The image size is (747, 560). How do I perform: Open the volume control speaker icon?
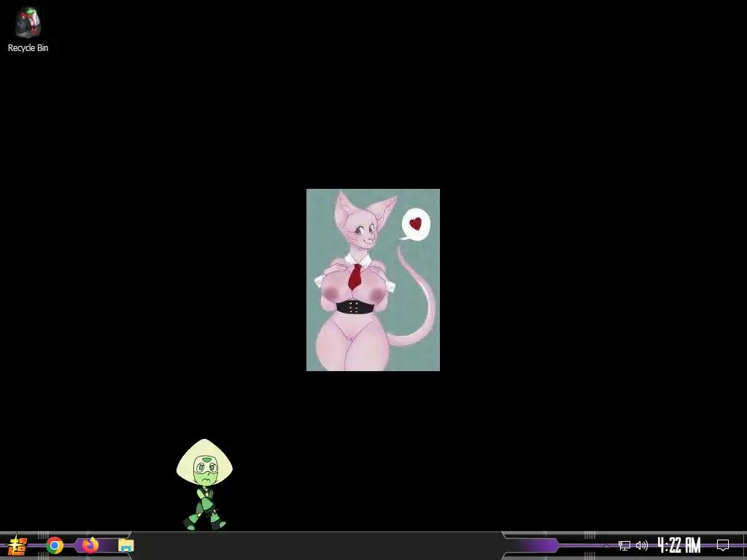click(642, 545)
